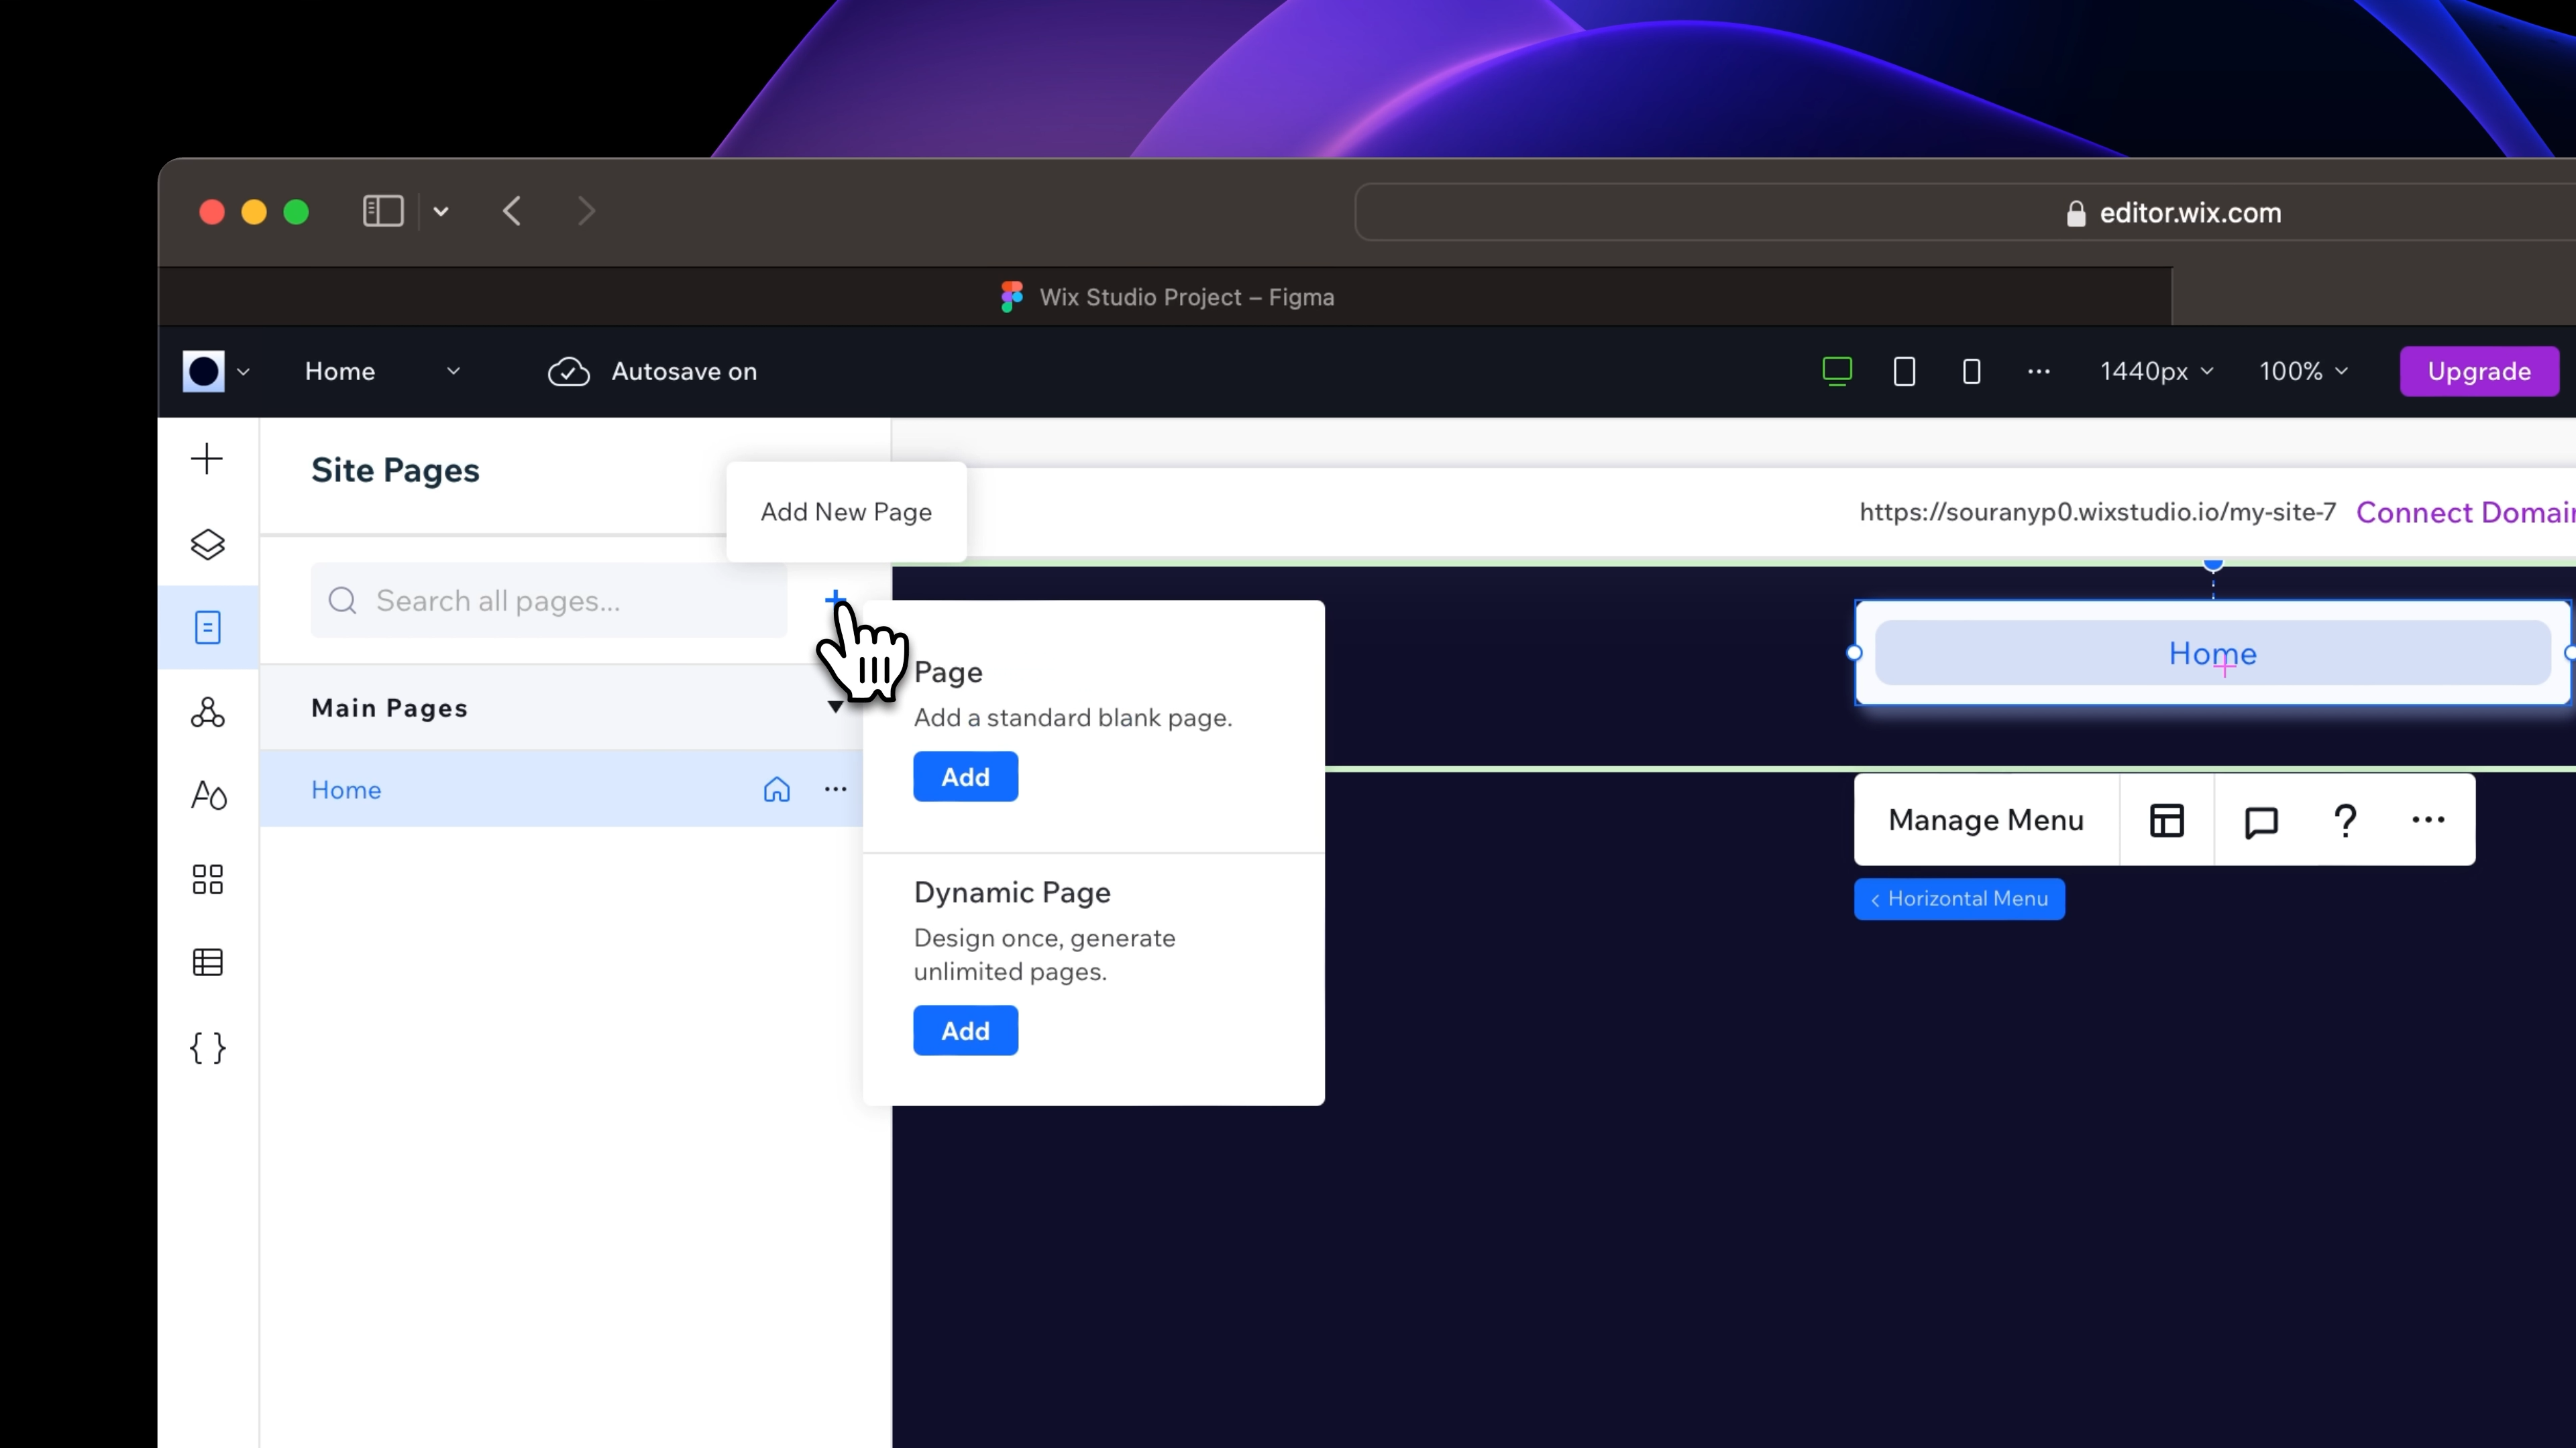Click the Upgrade button
The width and height of the screenshot is (2576, 1448).
pyautogui.click(x=2478, y=372)
